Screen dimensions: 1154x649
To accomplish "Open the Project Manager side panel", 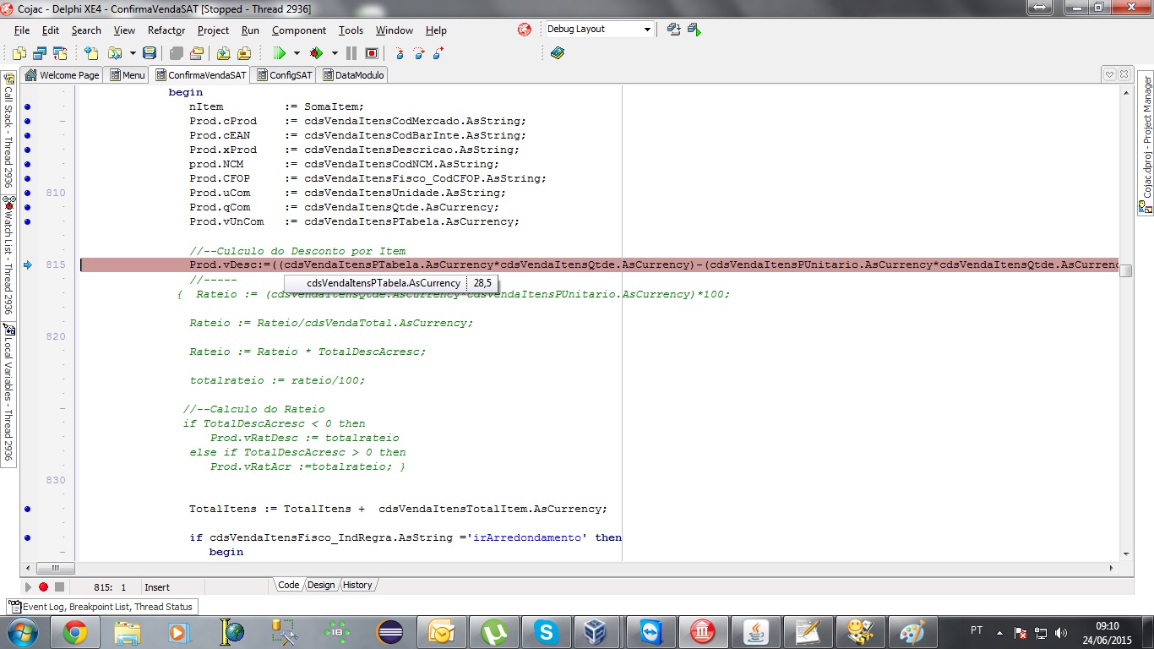I will pos(1146,144).
